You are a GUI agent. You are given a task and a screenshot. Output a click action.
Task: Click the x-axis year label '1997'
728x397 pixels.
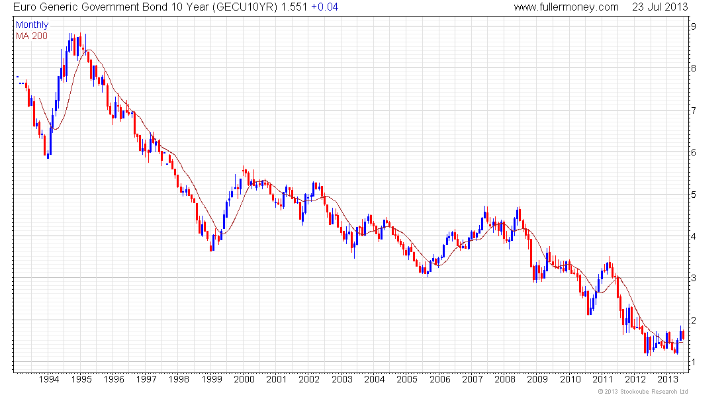(x=146, y=379)
